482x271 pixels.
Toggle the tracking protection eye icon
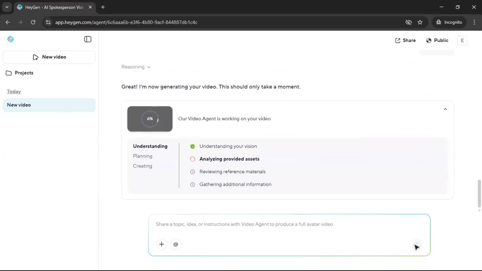pos(408,22)
